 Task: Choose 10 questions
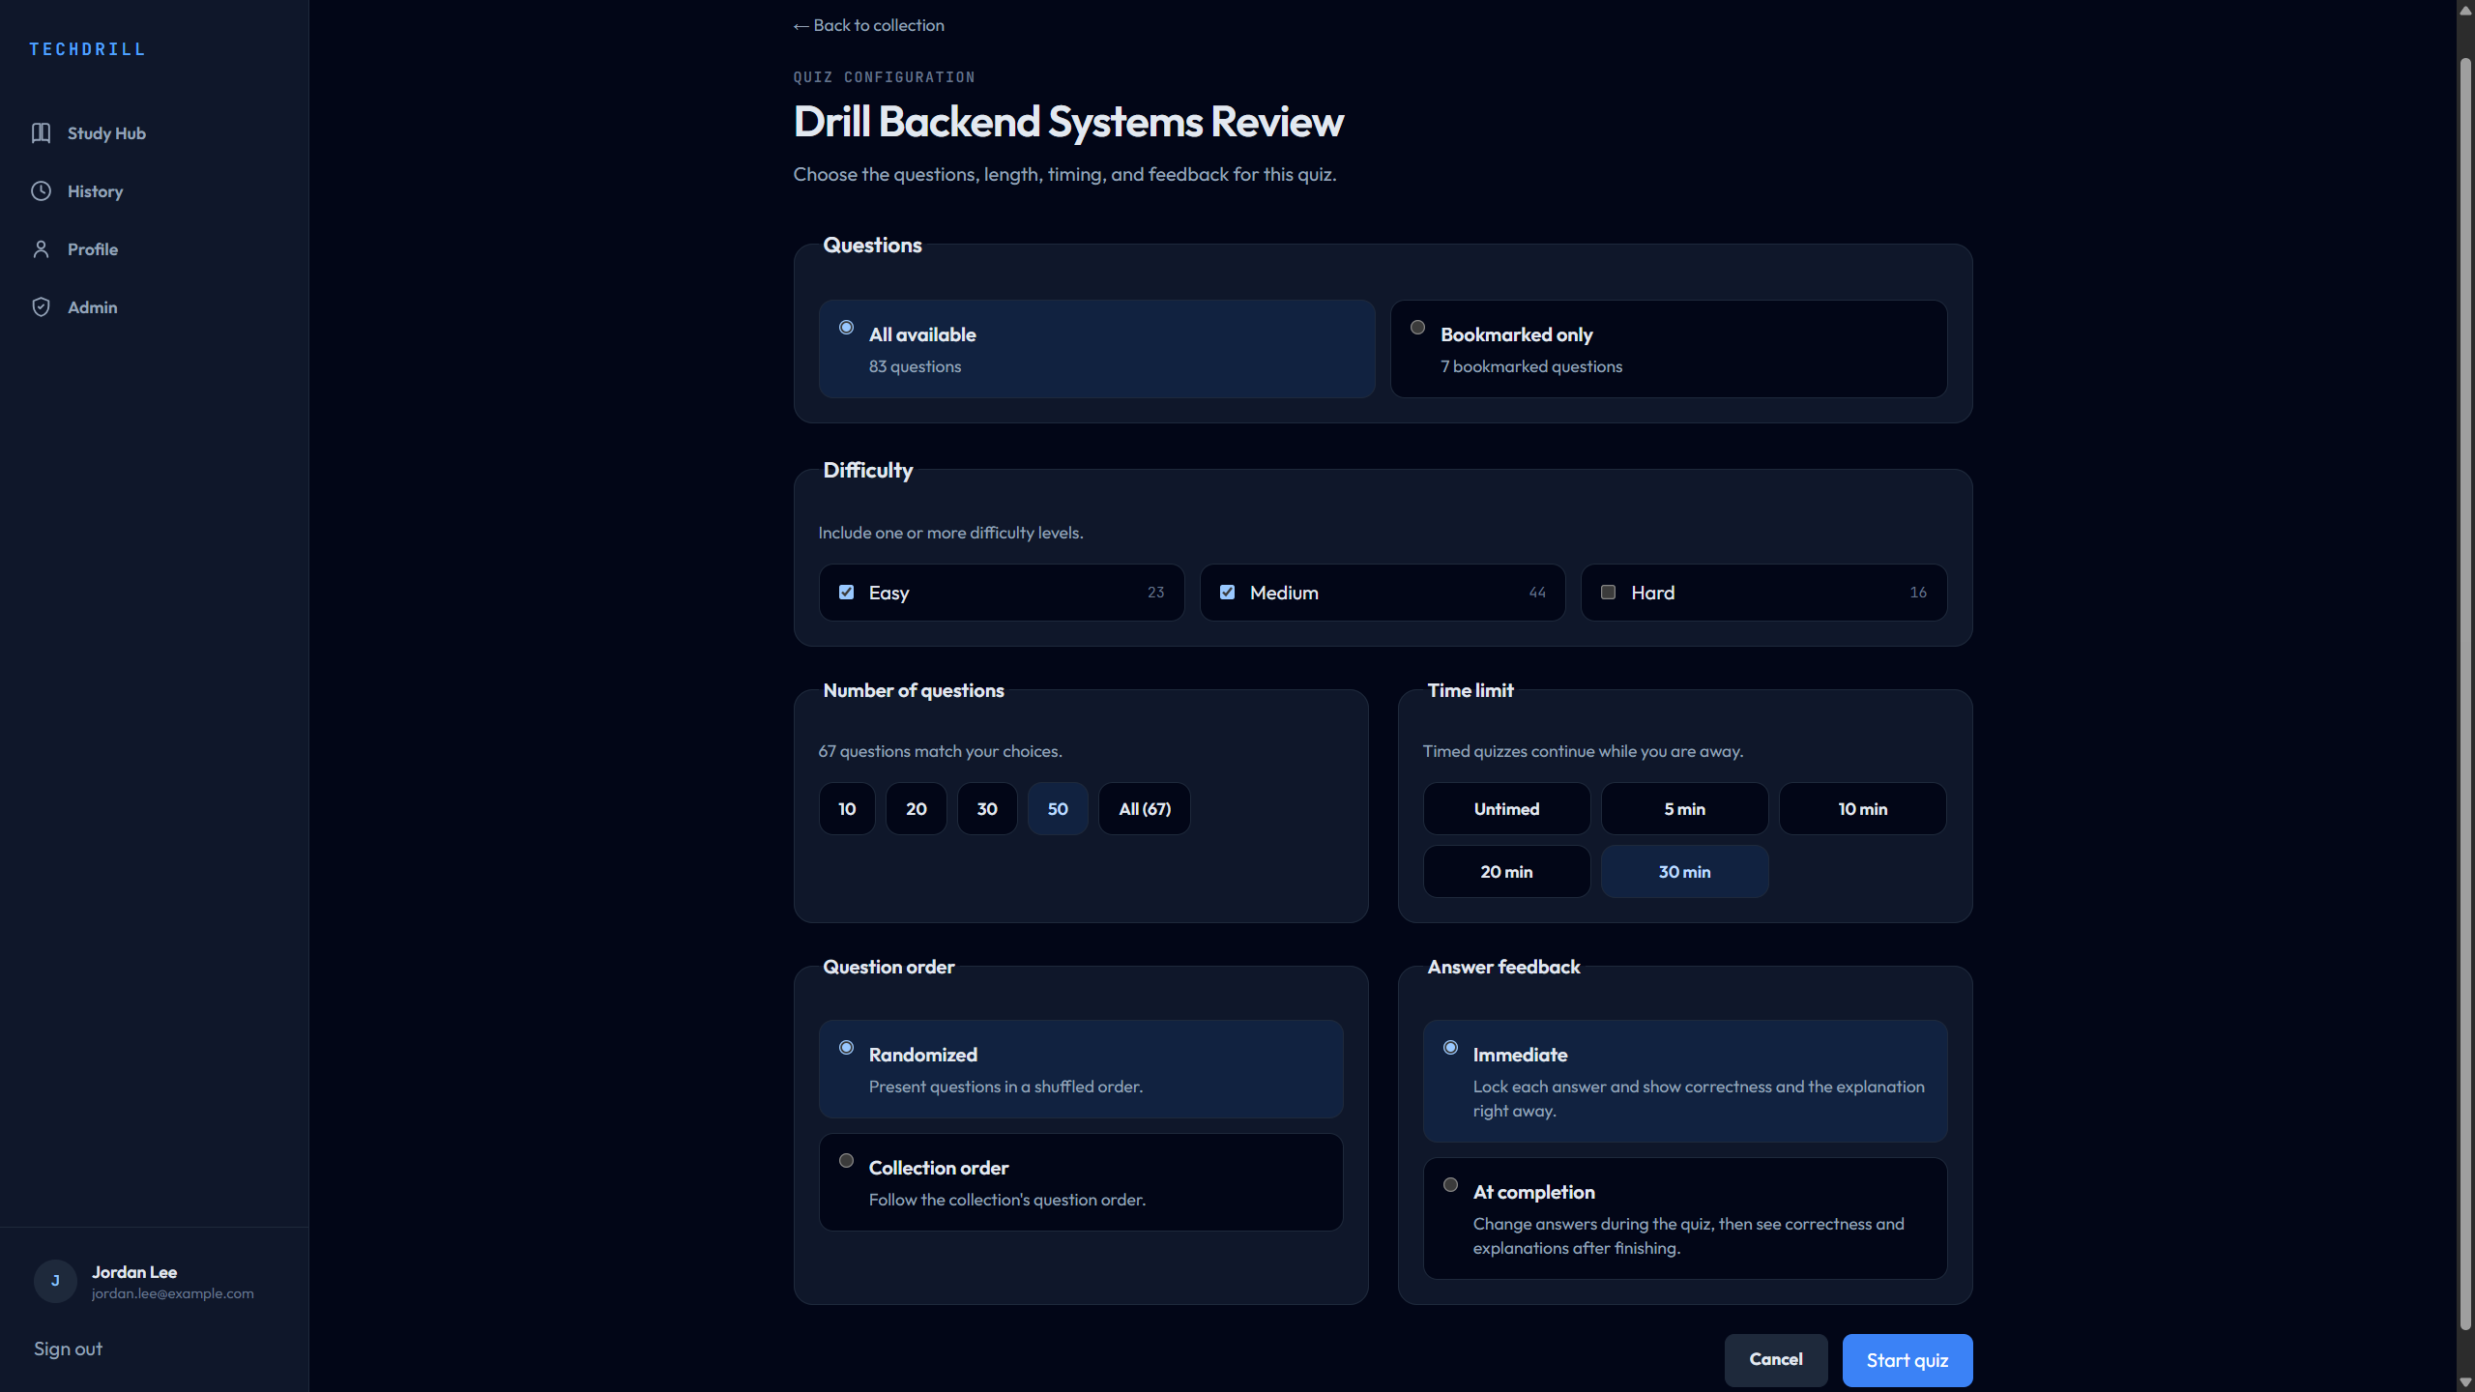point(847,809)
